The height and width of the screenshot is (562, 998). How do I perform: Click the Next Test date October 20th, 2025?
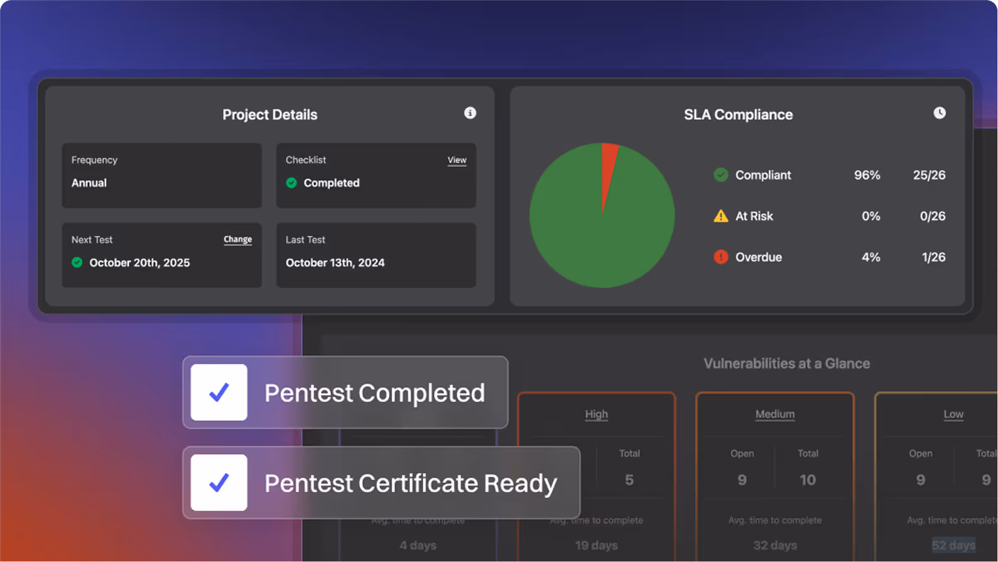(139, 263)
